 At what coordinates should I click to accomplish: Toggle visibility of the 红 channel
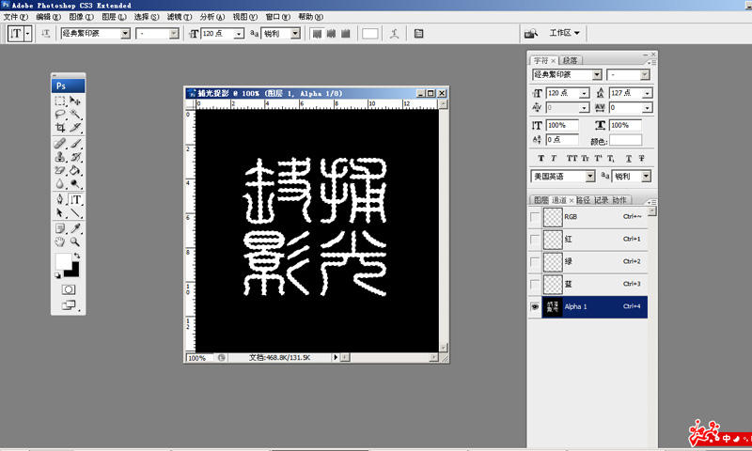535,240
